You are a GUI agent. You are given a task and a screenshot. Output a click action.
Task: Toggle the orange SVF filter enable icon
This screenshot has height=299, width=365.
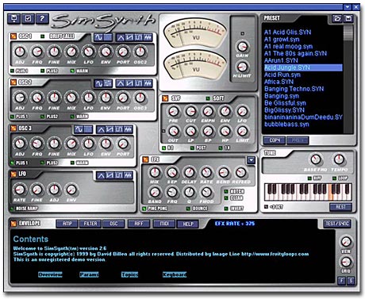pyautogui.click(x=165, y=98)
